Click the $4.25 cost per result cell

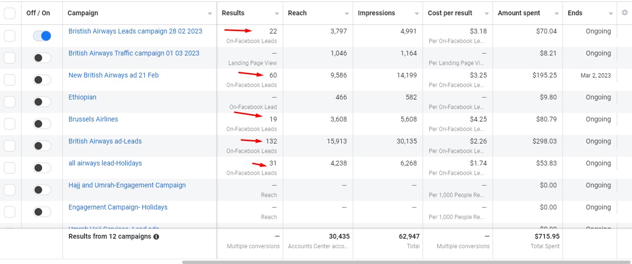click(x=478, y=119)
